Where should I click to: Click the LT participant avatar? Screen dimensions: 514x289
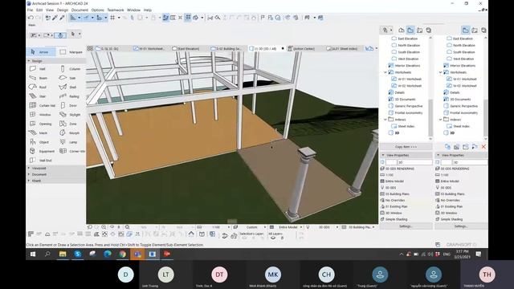(166, 275)
